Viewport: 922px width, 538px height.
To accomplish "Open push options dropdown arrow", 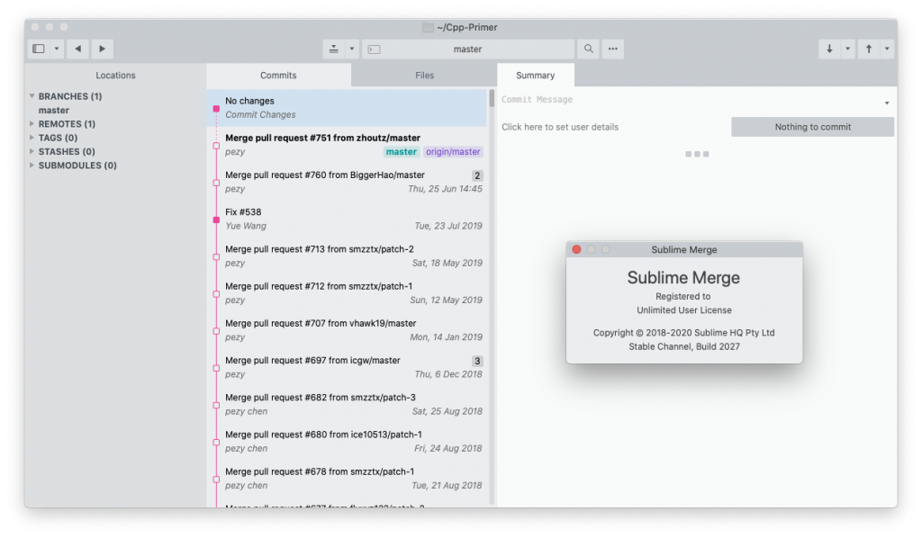I will [887, 49].
